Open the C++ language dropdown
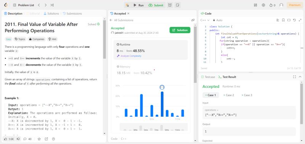Viewport: 305px width, 144px height. [x=205, y=20]
